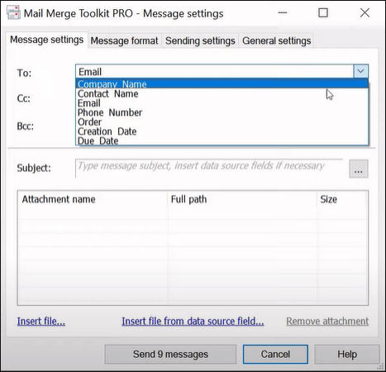Image resolution: width=386 pixels, height=372 pixels.
Task: Click the Full path column header
Action: pyautogui.click(x=242, y=199)
